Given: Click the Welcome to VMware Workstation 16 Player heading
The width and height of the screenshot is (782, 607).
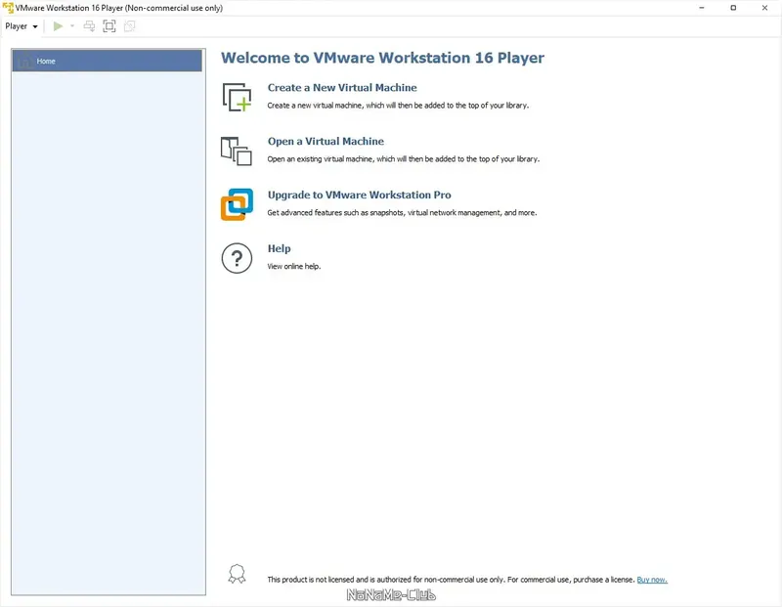Looking at the screenshot, I should point(382,58).
